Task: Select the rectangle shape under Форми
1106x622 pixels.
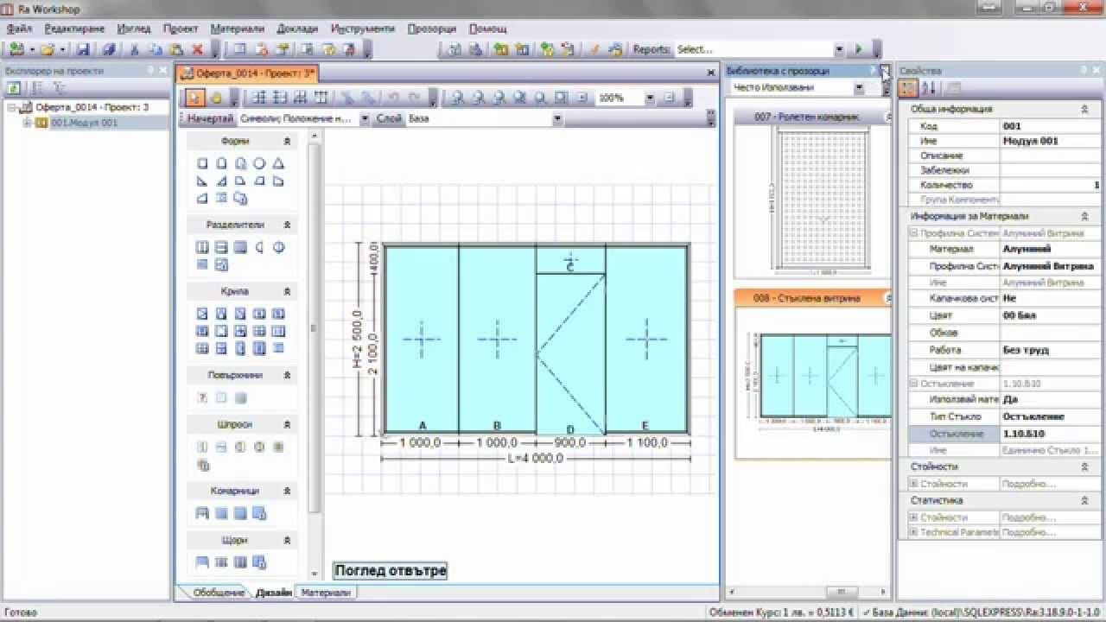Action: (202, 162)
